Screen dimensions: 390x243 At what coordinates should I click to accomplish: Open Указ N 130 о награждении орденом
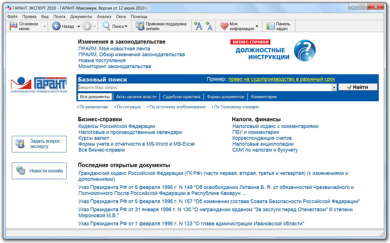(x=216, y=212)
